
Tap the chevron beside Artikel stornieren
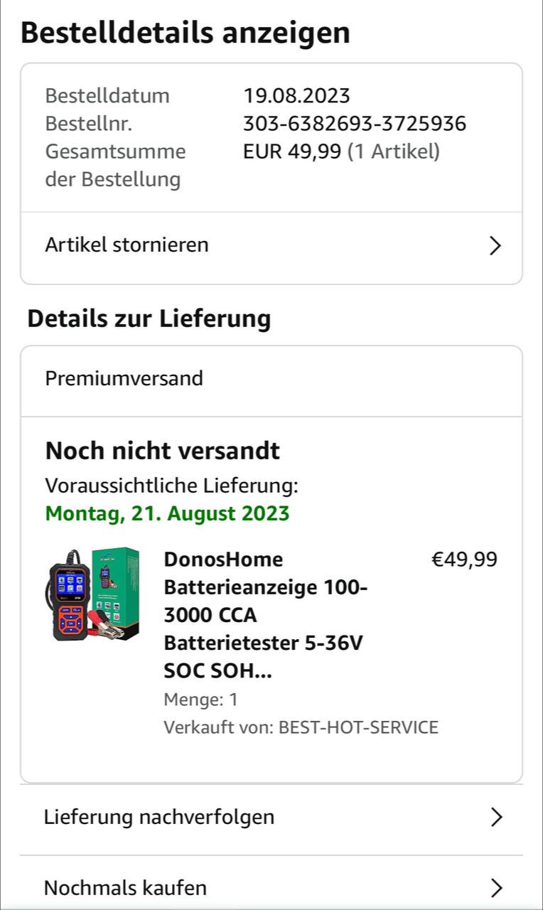point(495,246)
